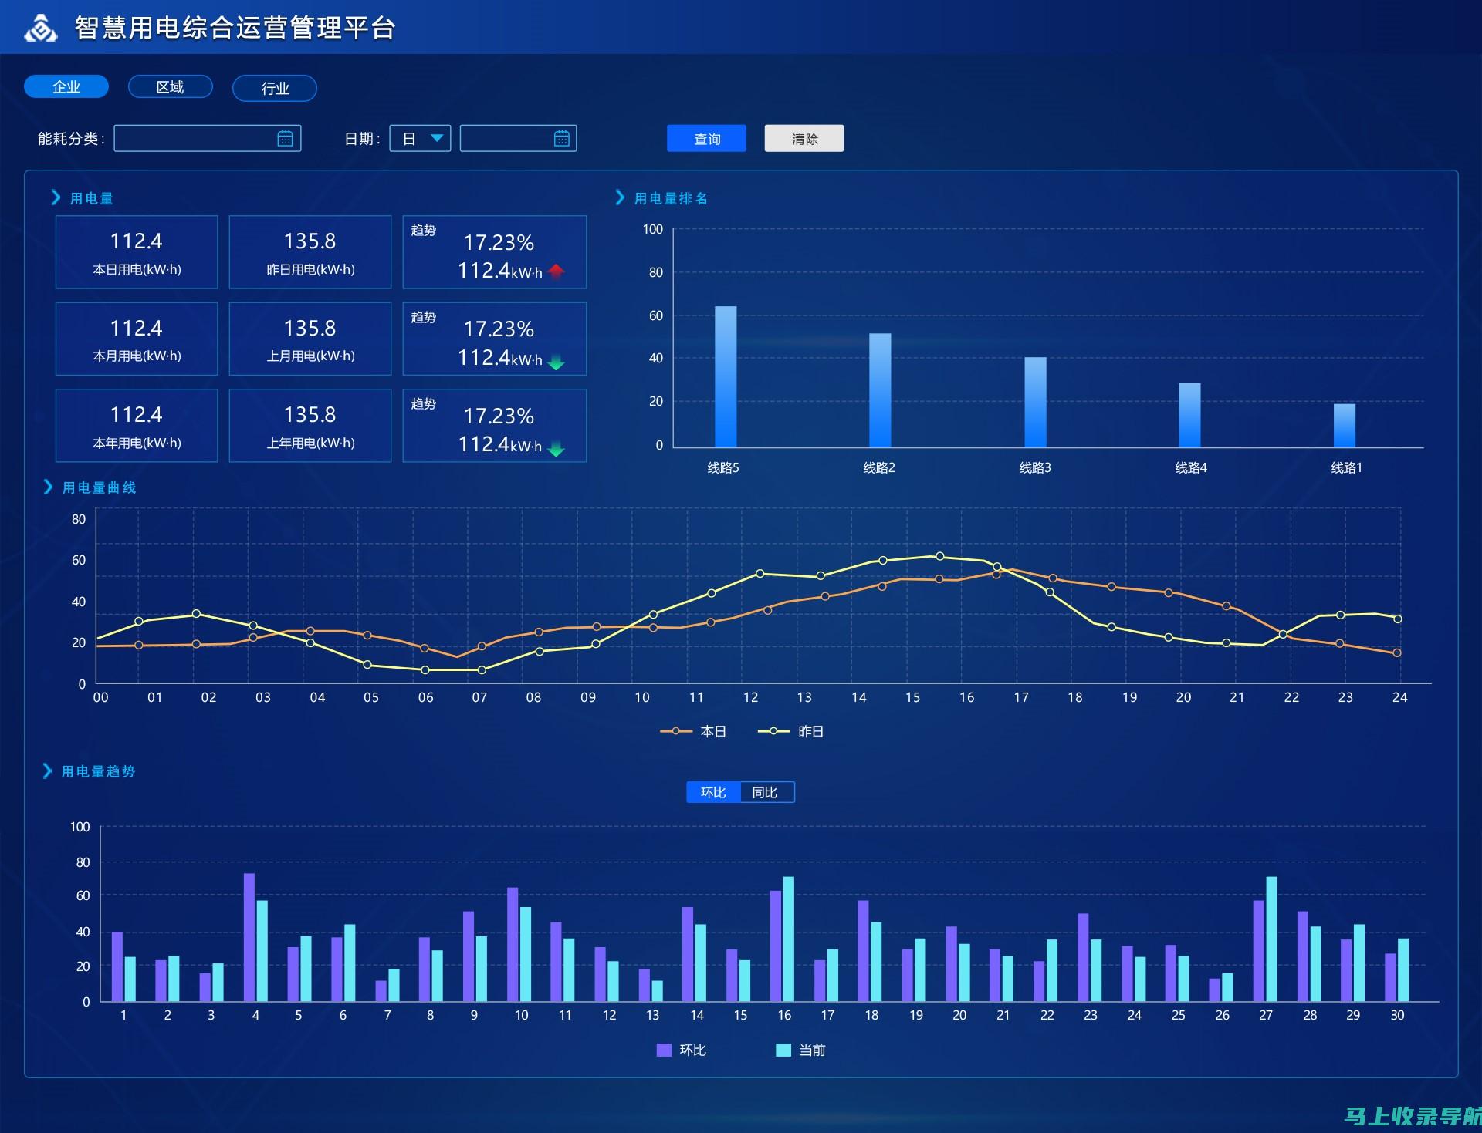
Task: Click the cyan 当前 bar for day 16
Action: pos(789,939)
